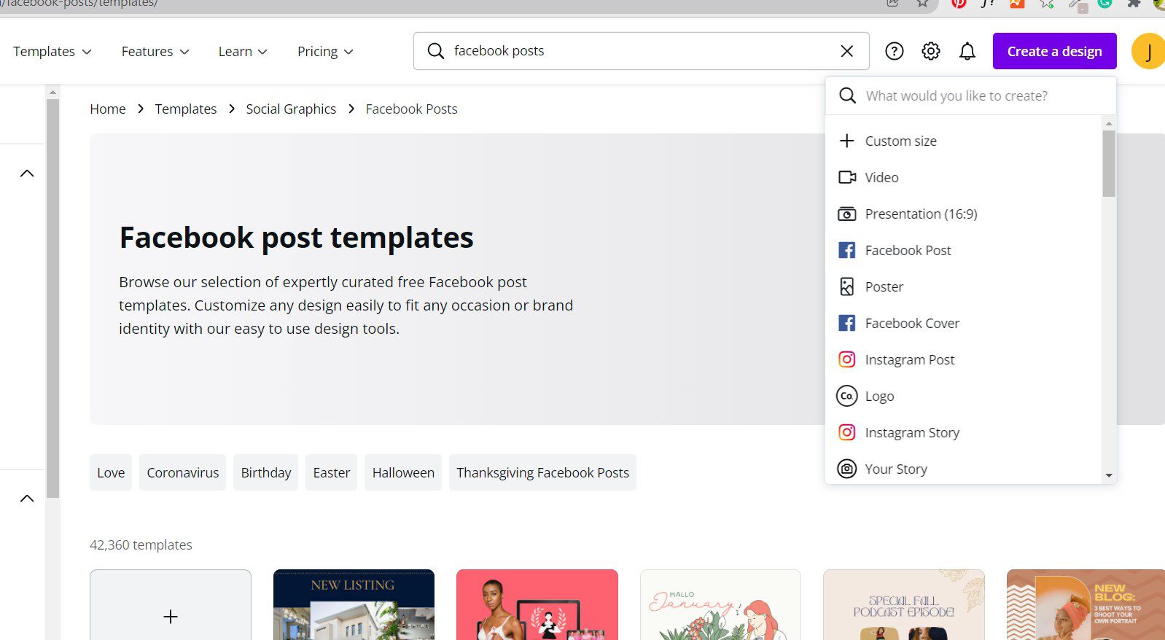The image size is (1165, 640).
Task: Filter by Thanksgiving Facebook Posts tag
Action: click(542, 472)
